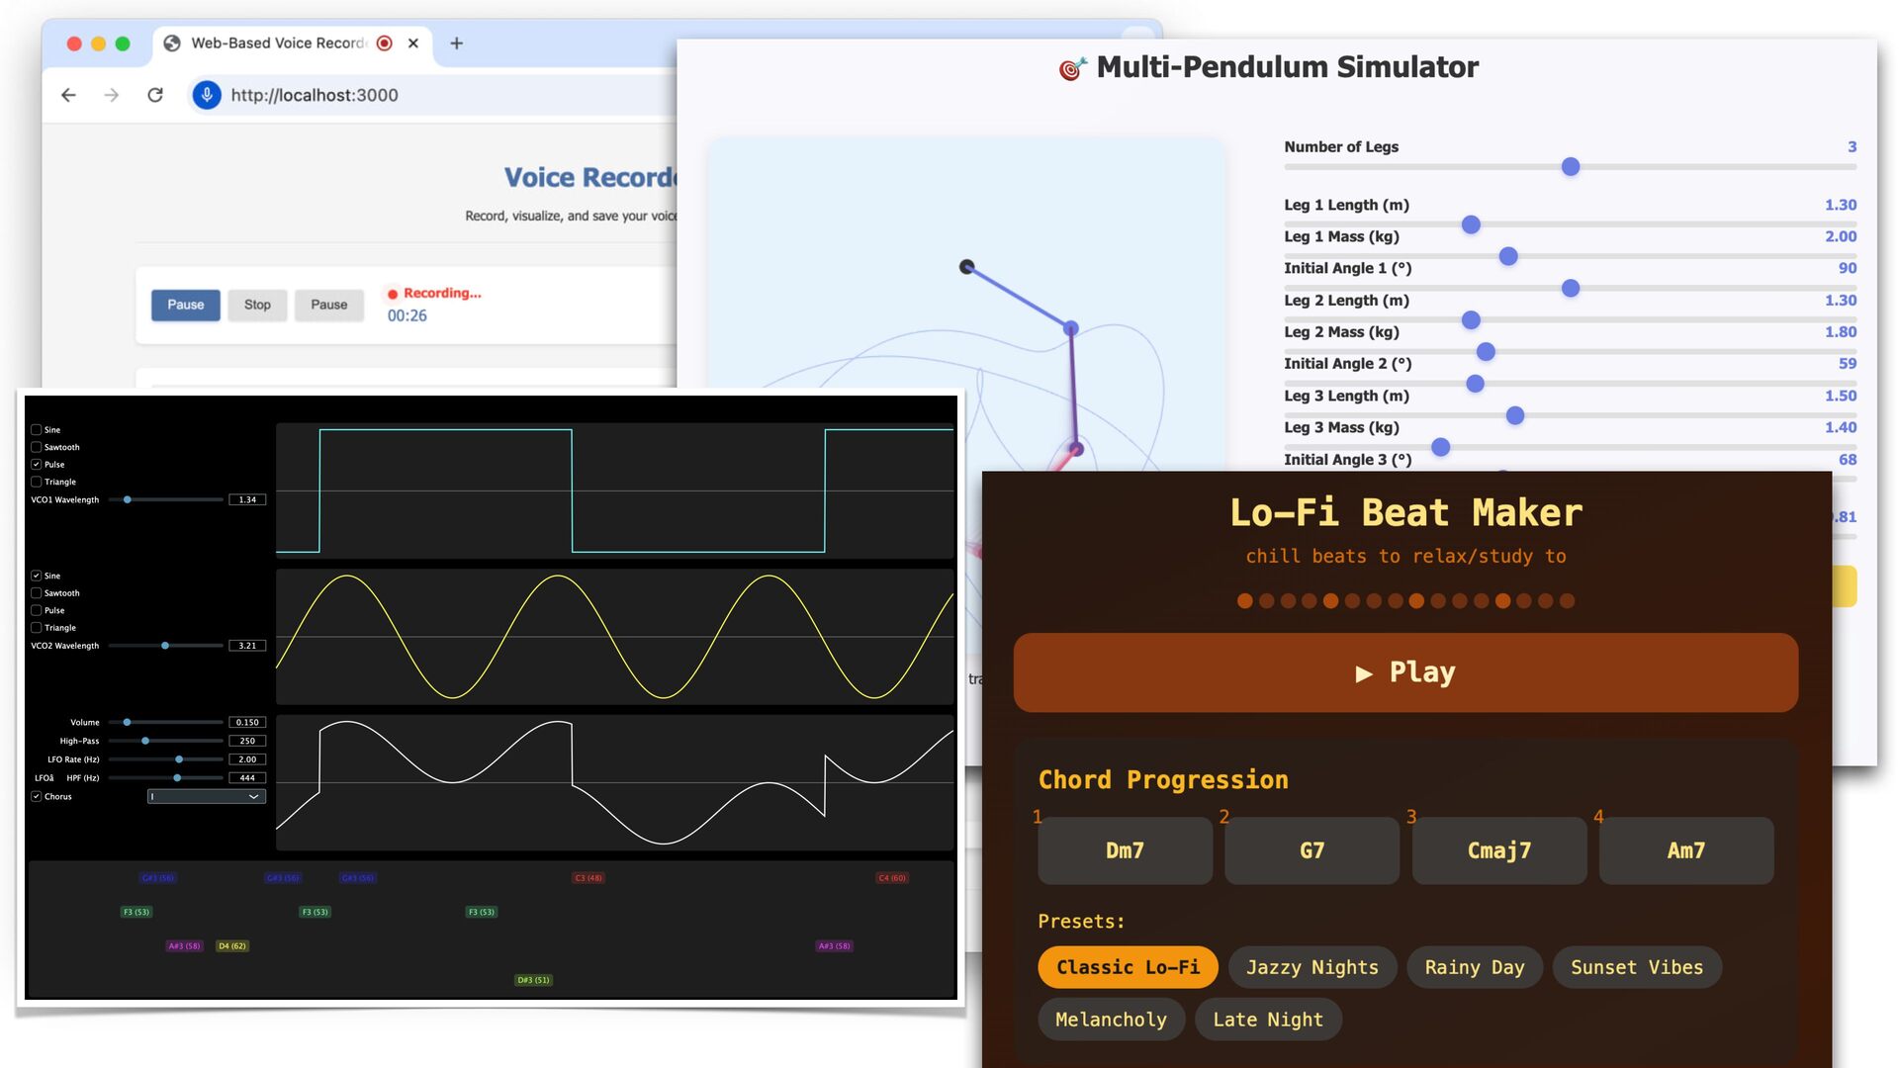Click the browser forward arrow
Viewport: 1899px width, 1068px height.
(x=112, y=95)
